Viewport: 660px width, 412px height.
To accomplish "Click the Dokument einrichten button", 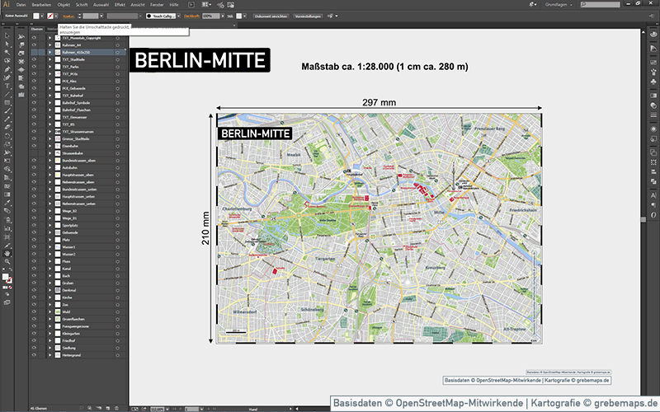I will tap(271, 16).
